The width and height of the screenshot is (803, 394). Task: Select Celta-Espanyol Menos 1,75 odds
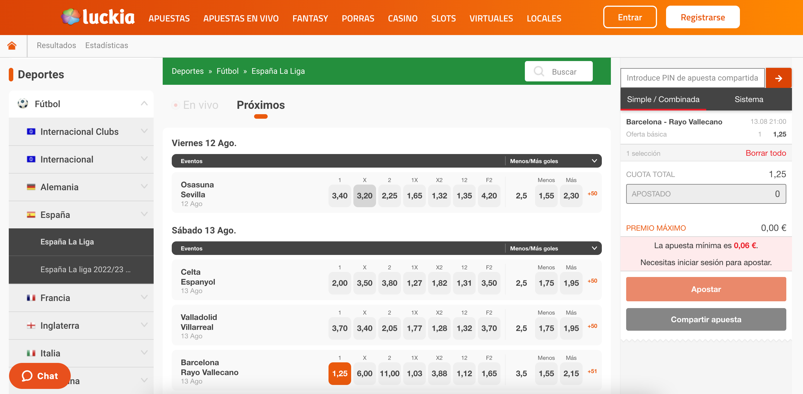[546, 283]
